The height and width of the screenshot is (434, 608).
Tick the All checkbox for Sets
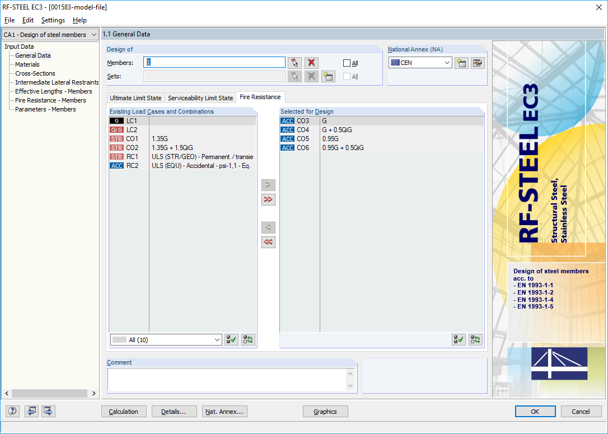click(x=347, y=77)
